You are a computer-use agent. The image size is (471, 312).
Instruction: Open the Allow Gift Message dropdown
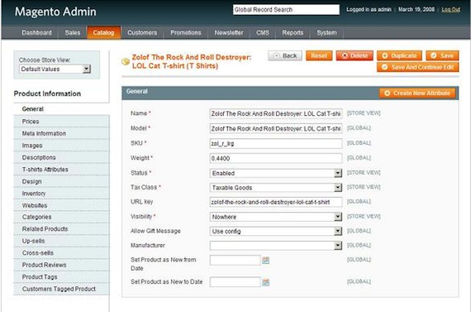(276, 231)
